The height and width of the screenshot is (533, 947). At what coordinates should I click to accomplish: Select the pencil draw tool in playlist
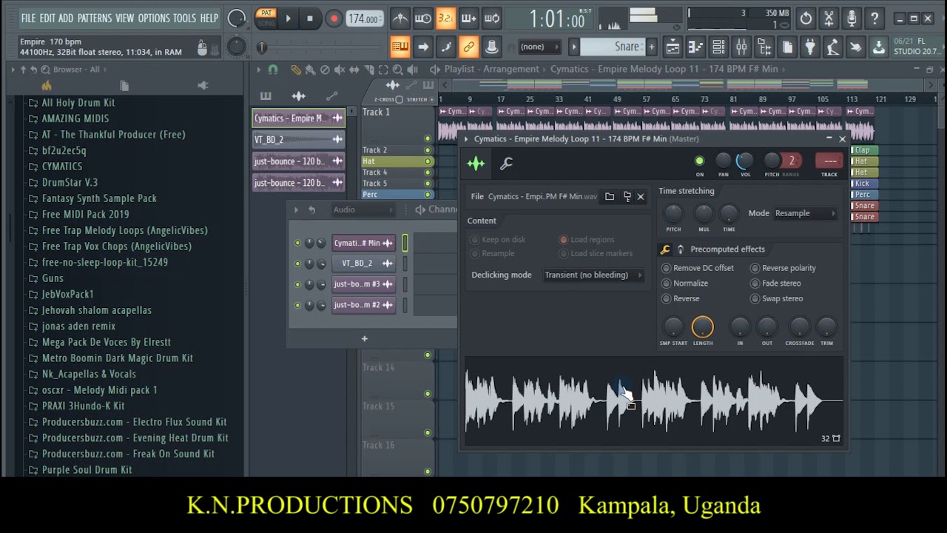(x=296, y=70)
